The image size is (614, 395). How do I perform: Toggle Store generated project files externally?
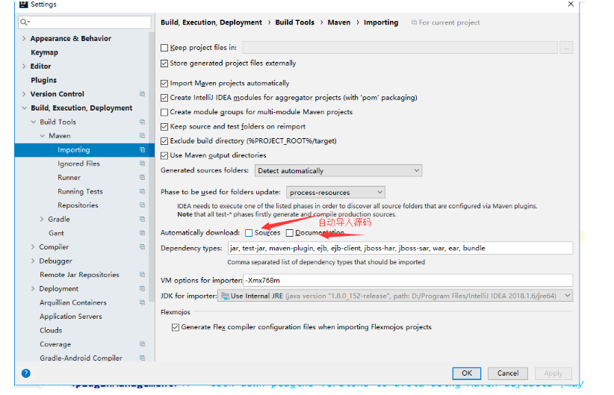(164, 63)
